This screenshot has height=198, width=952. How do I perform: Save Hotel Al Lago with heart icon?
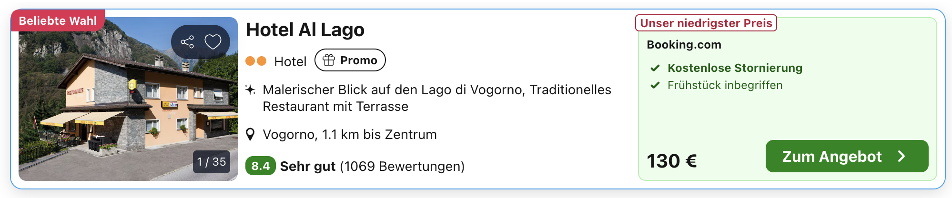tap(213, 42)
